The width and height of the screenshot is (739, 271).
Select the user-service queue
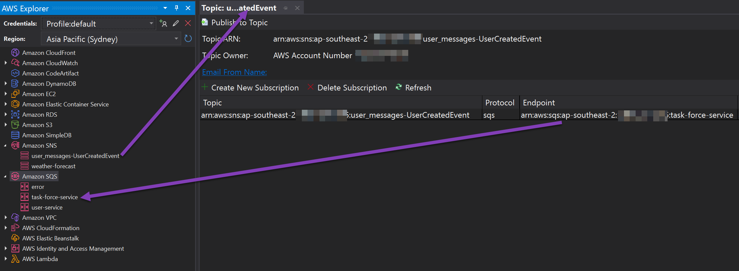pyautogui.click(x=47, y=207)
